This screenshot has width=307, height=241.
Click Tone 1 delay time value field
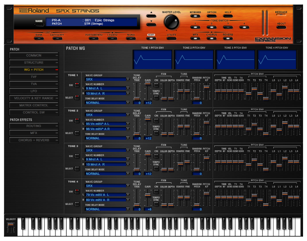137,103
